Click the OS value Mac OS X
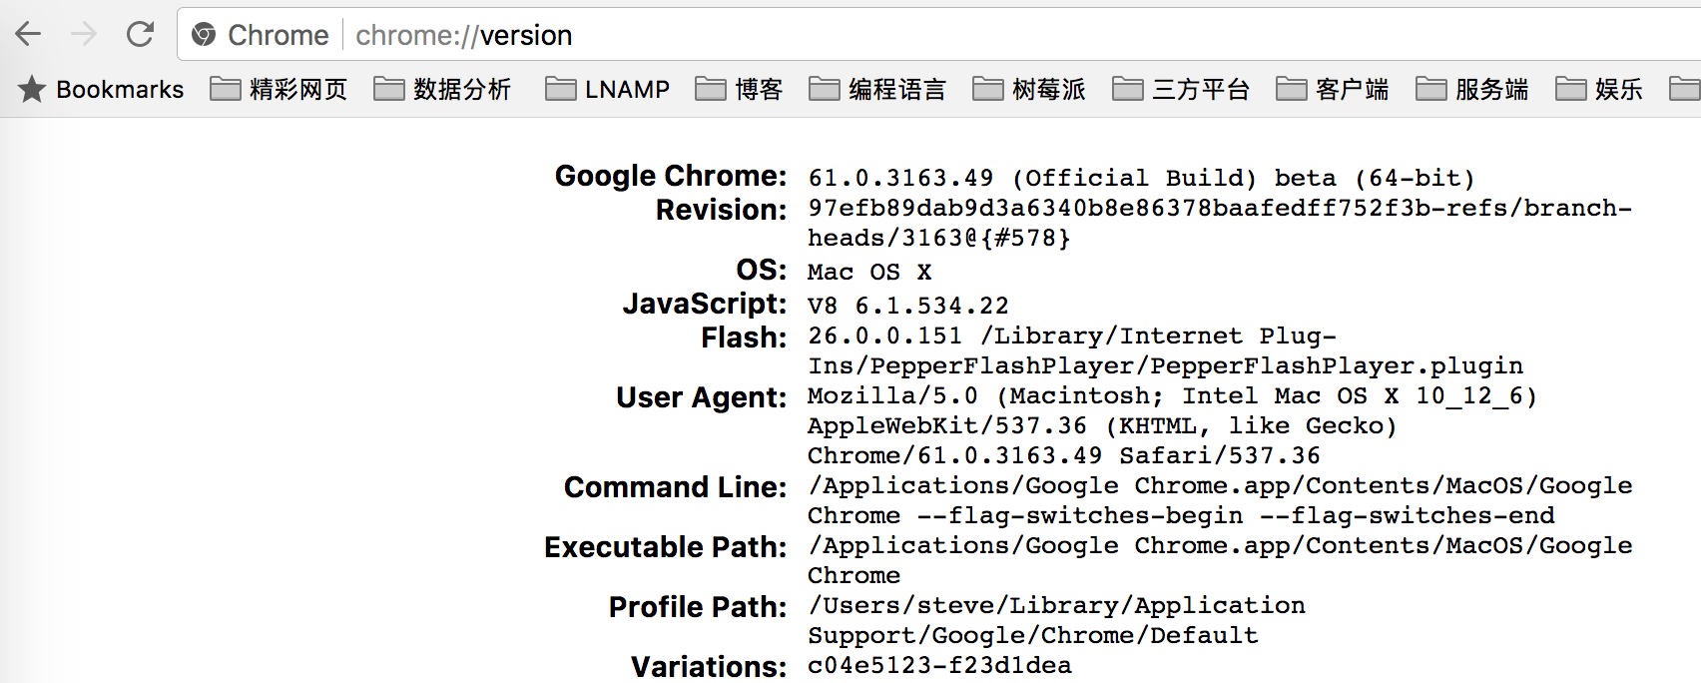Image resolution: width=1701 pixels, height=683 pixels. point(869,272)
